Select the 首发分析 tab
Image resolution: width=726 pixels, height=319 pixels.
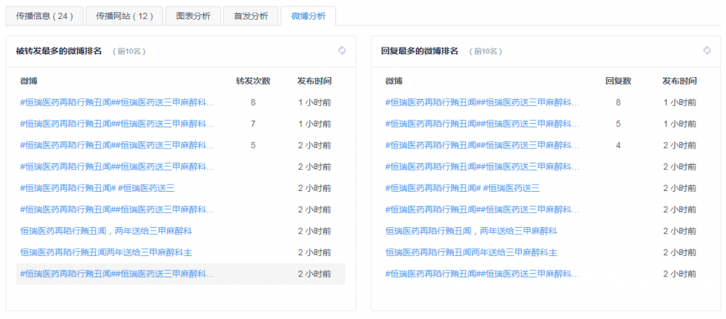click(x=250, y=16)
